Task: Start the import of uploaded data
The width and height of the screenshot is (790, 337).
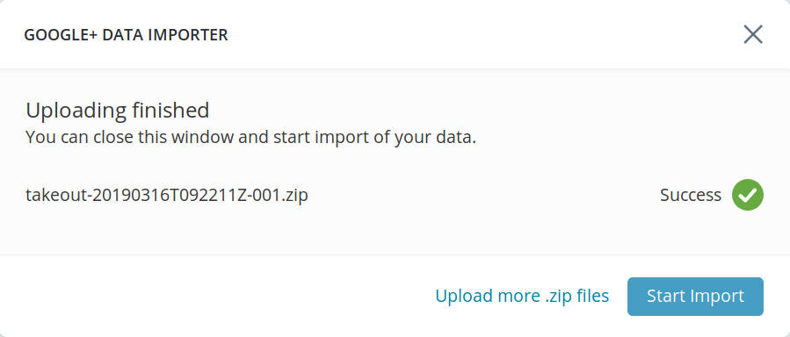Action: 695,297
